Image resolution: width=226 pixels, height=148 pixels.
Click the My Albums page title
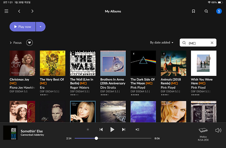pos(113,11)
